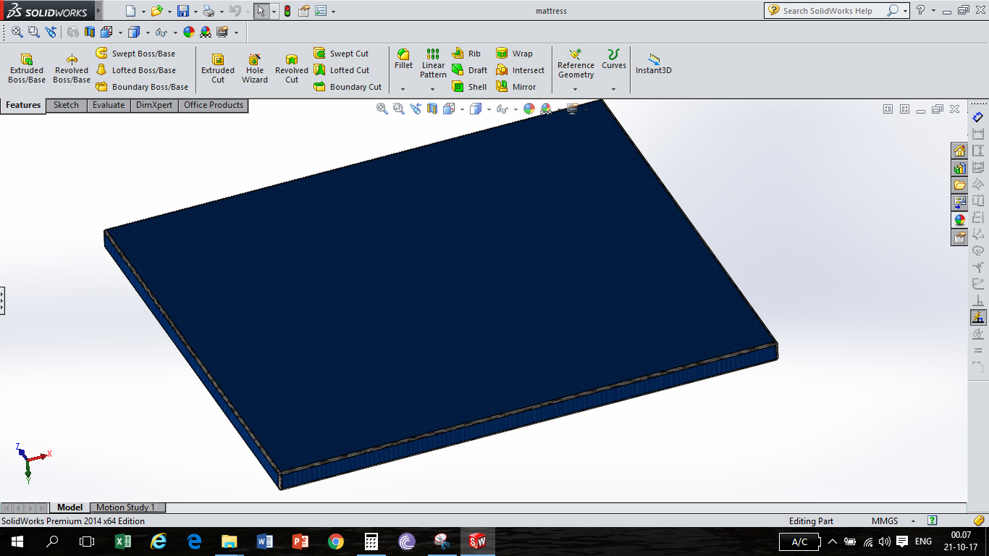Open File Properties from the top toolbar
This screenshot has height=556, width=989.
[304, 11]
